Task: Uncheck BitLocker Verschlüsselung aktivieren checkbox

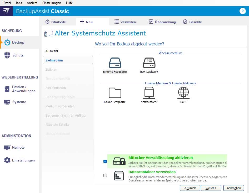Action: tap(105, 161)
